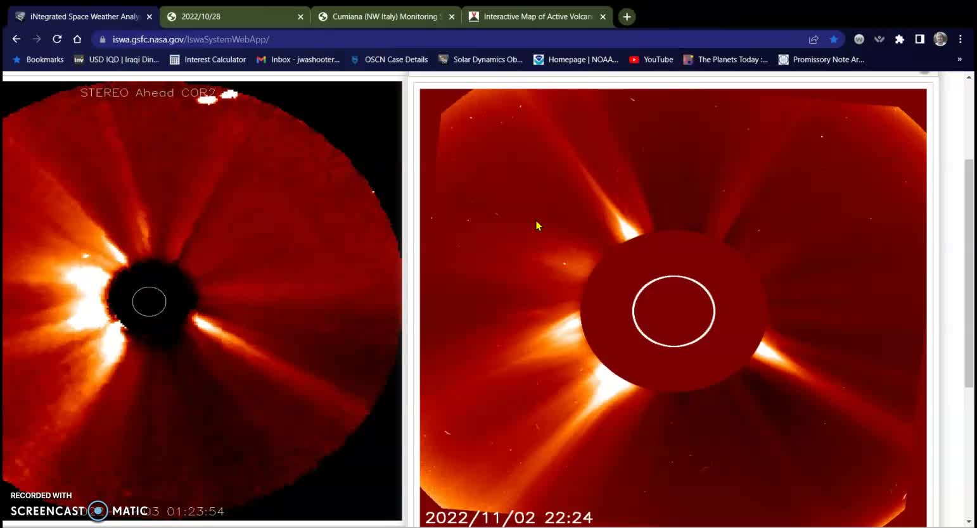Close the Cumiana Monitoring tab
The height and width of the screenshot is (528, 977).
452,17
